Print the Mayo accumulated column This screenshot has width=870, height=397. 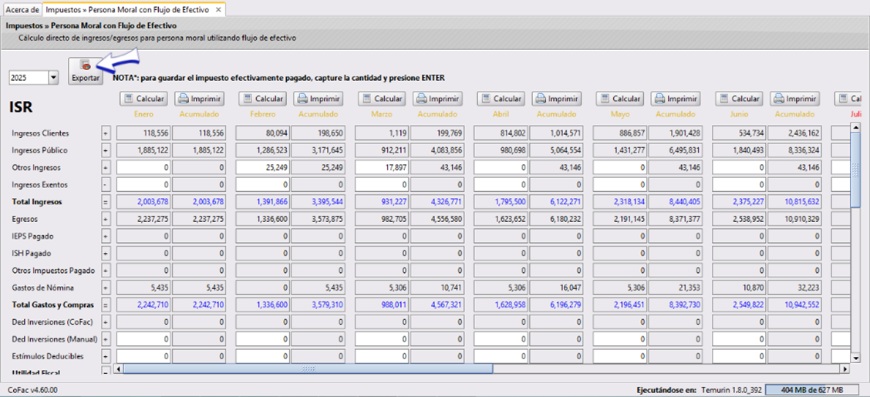tap(676, 99)
